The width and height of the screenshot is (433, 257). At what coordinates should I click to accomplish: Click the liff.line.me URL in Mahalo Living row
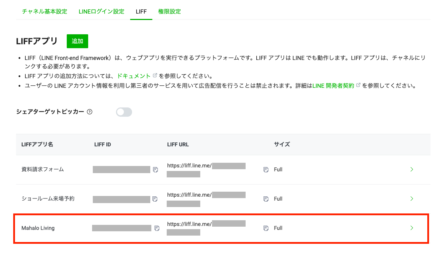point(190,224)
